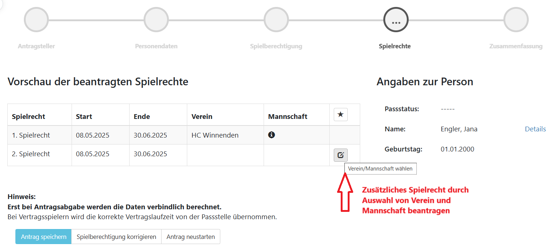This screenshot has height=251, width=550.
Task: Go to the Zusammenfassung step label
Action: pos(515,46)
